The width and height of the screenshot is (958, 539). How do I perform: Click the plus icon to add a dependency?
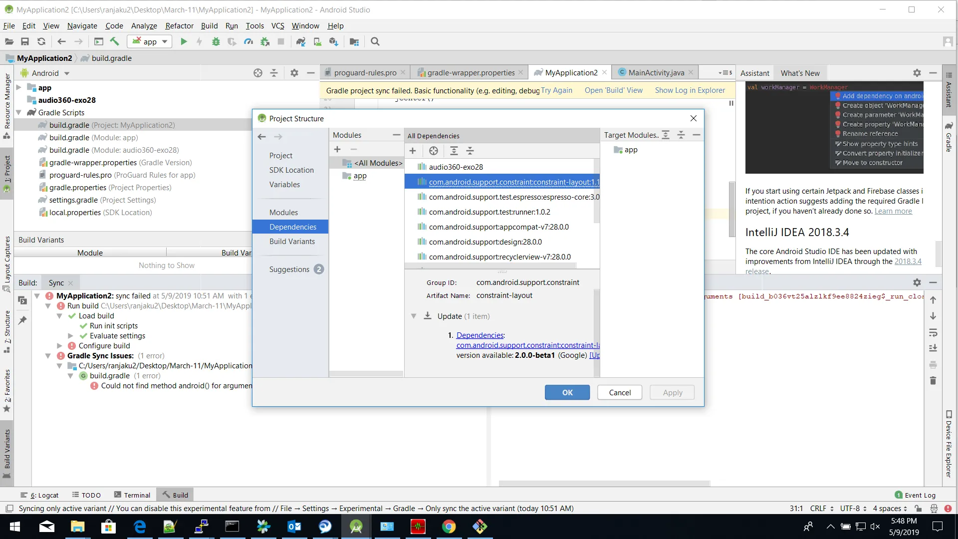[413, 151]
